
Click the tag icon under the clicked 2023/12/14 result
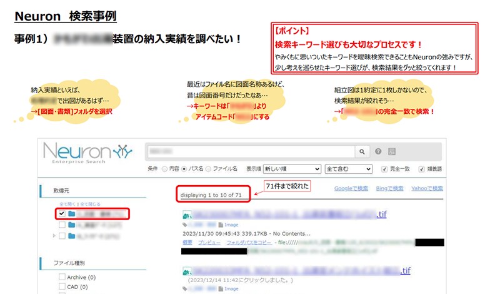coord(184,288)
